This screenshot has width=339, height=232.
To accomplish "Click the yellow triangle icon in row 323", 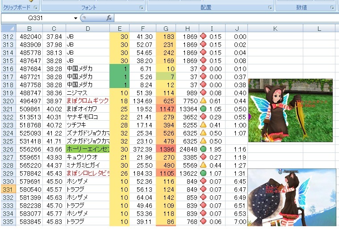I will pos(203,125).
